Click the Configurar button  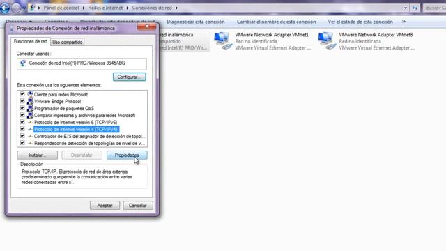coord(130,77)
